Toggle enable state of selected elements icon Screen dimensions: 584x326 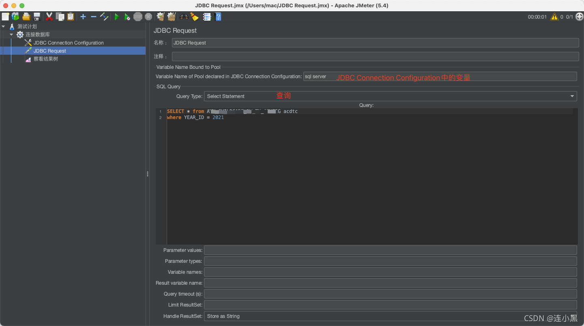104,17
